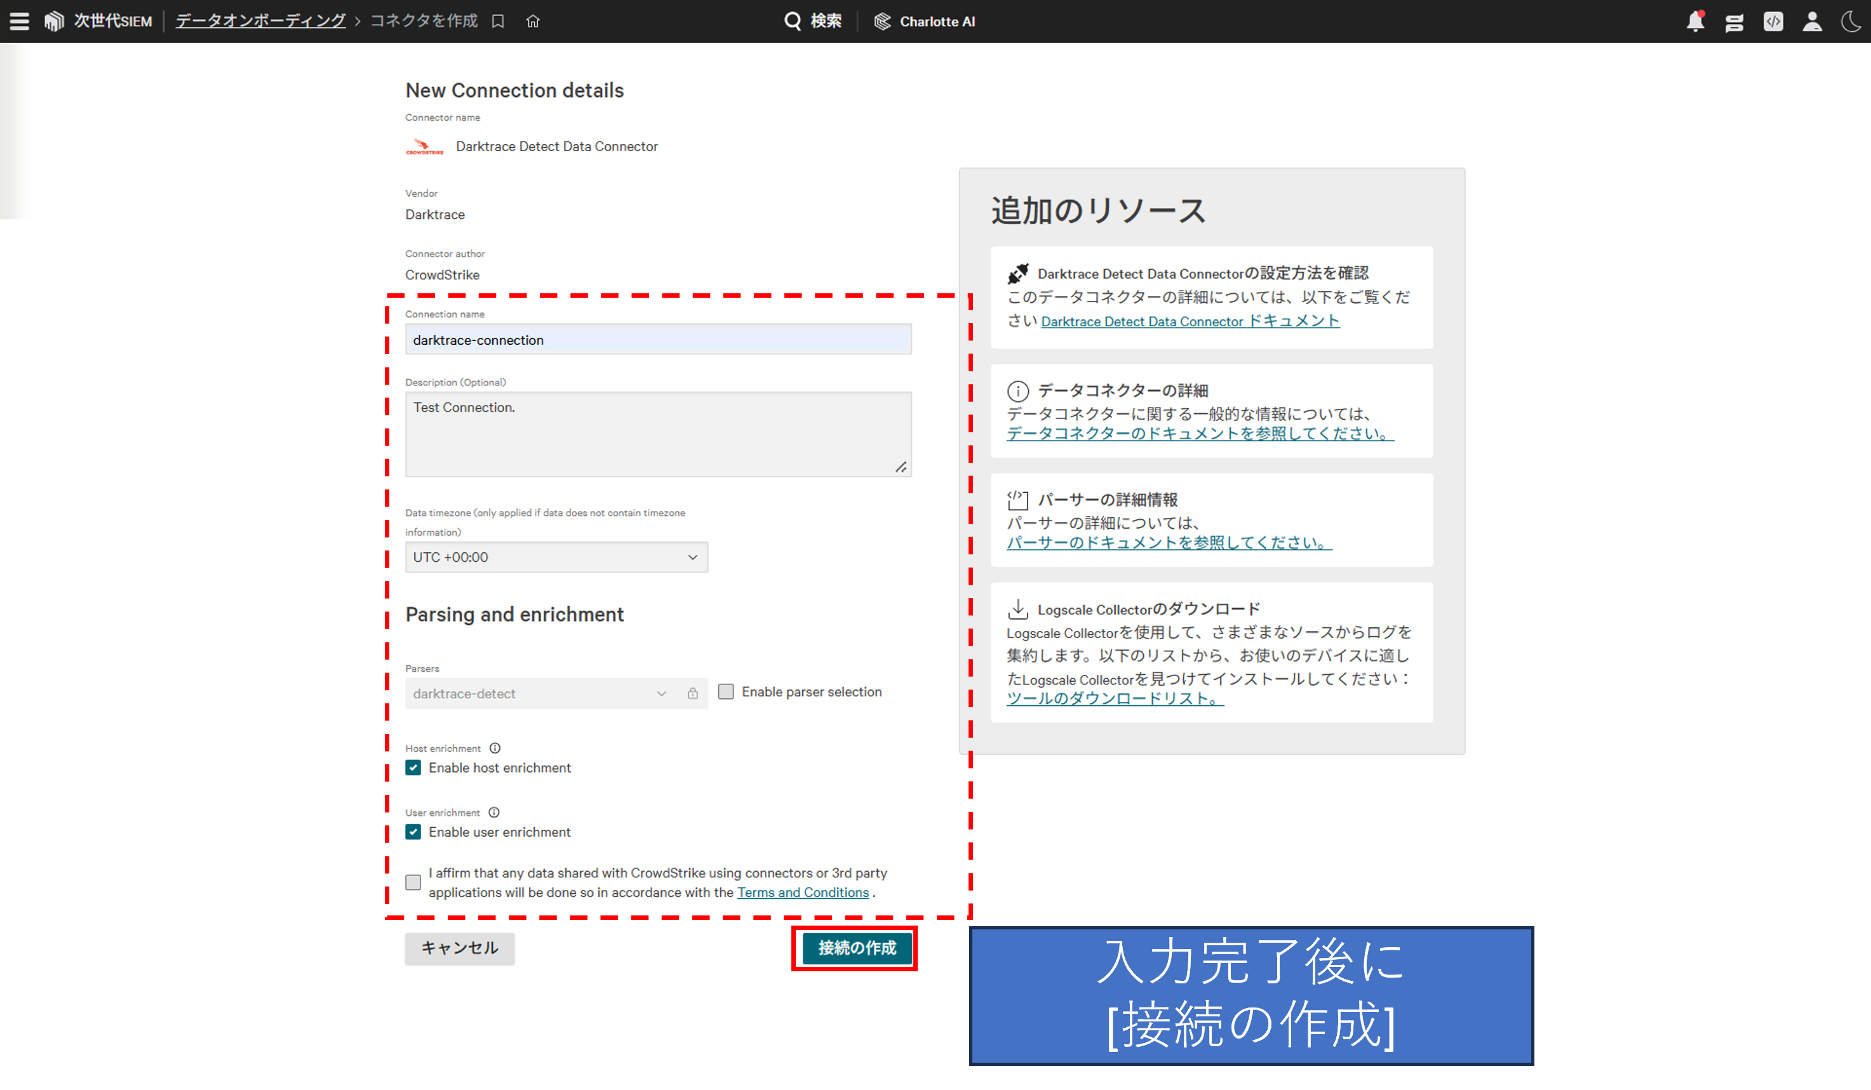Click Host enrichment info icon
Image resolution: width=1871 pixels, height=1090 pixels.
(495, 748)
